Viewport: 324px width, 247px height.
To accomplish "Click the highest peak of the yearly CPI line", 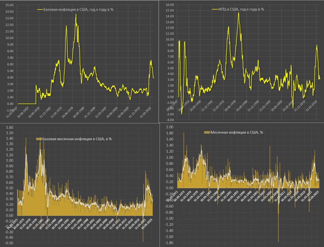I will point(238,13).
